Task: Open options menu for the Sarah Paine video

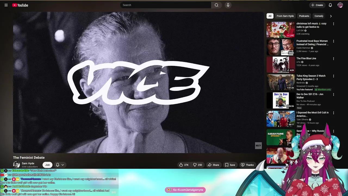Action: pyautogui.click(x=334, y=131)
